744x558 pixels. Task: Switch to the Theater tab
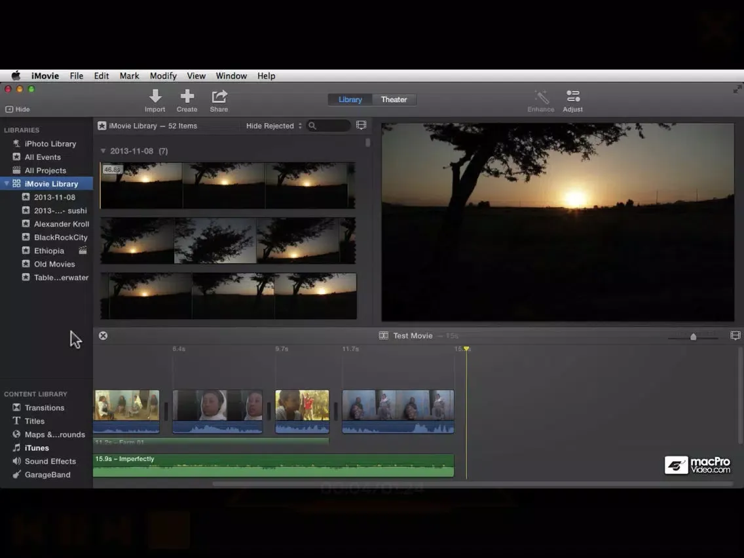(394, 100)
